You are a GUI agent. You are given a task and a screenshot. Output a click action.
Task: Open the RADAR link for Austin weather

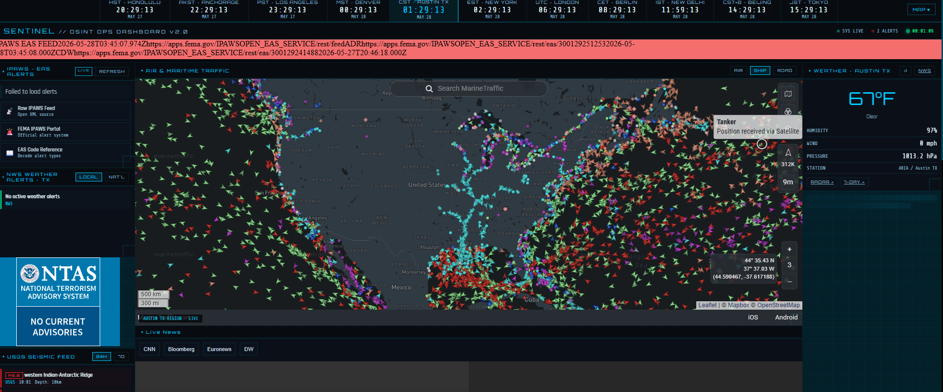pyautogui.click(x=822, y=182)
